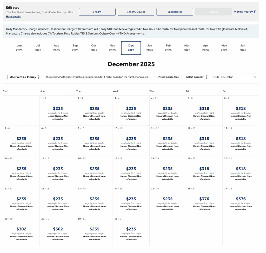View the Aug 2025 availability tab
The width and height of the screenshot is (266, 253).
click(56, 48)
